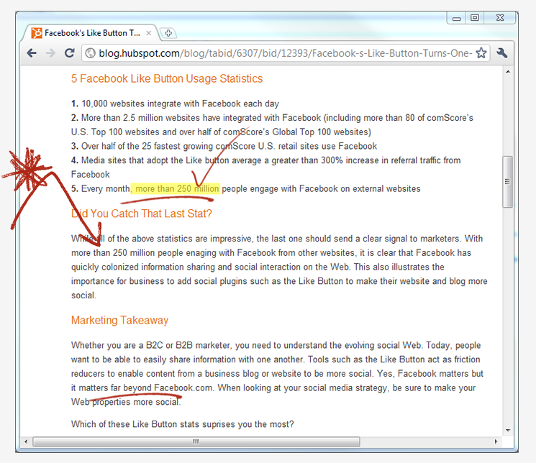Open the wrench settings menu

click(x=501, y=53)
